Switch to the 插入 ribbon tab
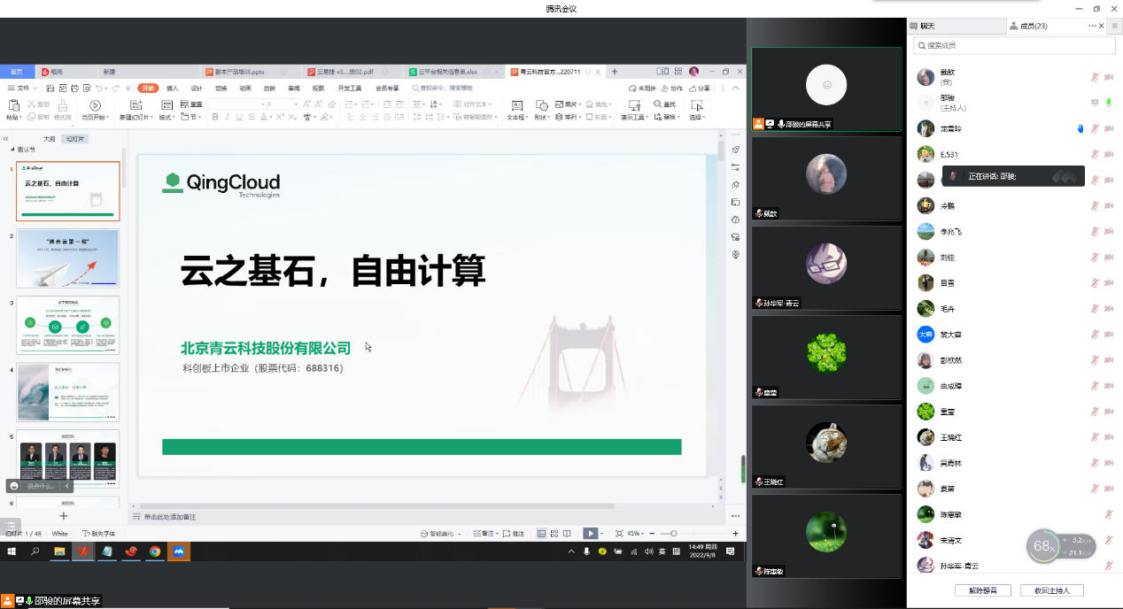This screenshot has width=1123, height=609. 173,89
